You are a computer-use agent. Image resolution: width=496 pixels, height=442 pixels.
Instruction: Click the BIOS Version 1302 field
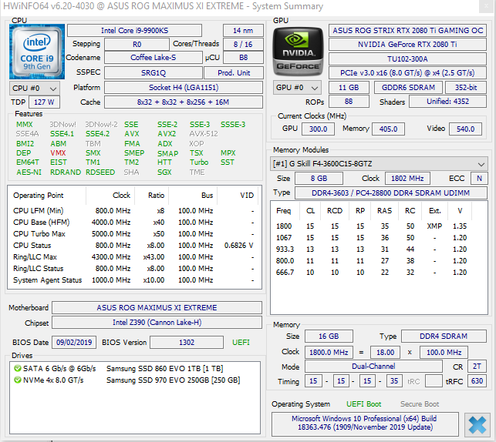[x=187, y=342]
